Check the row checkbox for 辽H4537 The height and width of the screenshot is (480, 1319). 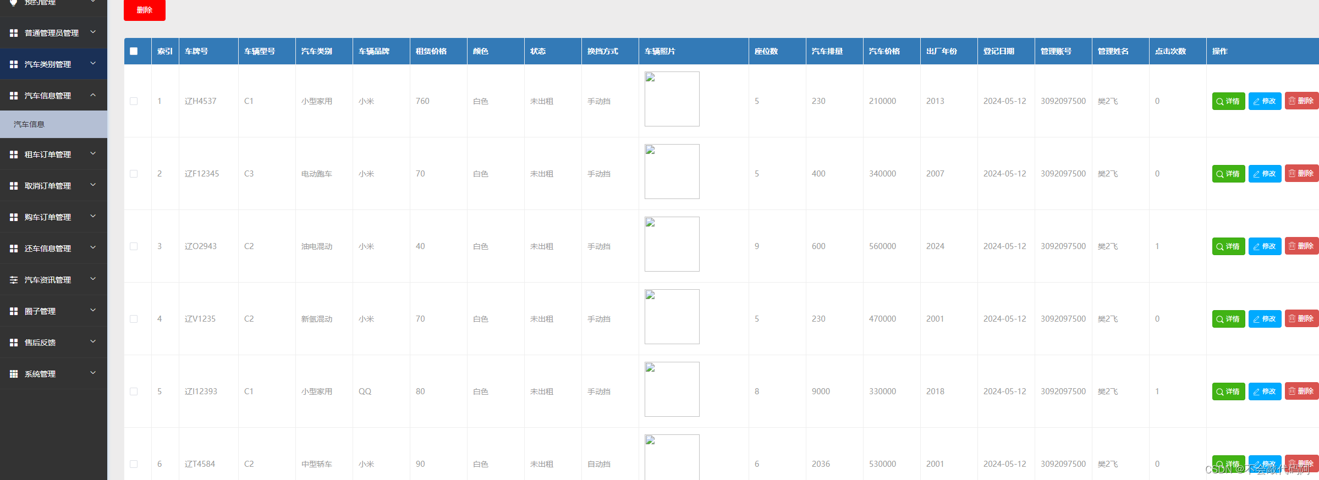pyautogui.click(x=134, y=101)
